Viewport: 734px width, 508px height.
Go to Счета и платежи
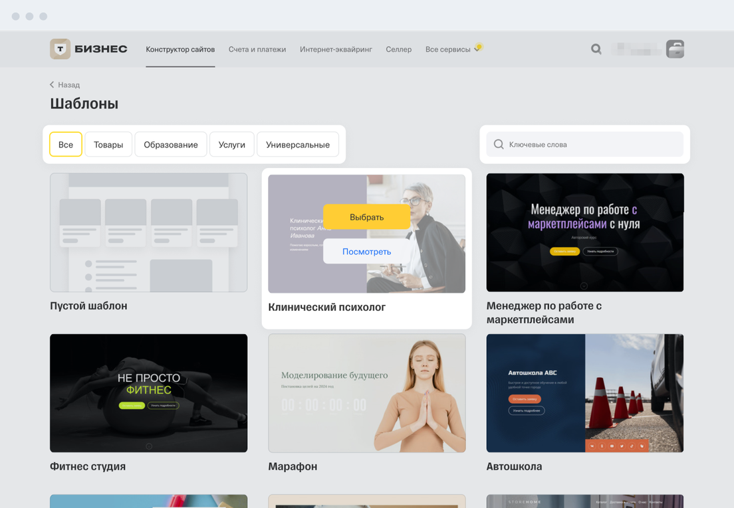tap(257, 49)
